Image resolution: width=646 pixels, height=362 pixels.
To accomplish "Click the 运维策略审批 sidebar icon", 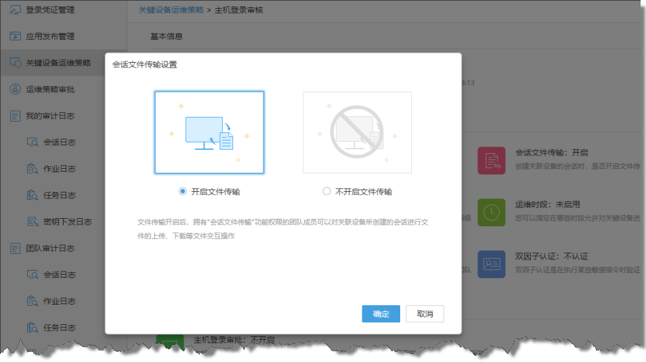I will pos(15,89).
